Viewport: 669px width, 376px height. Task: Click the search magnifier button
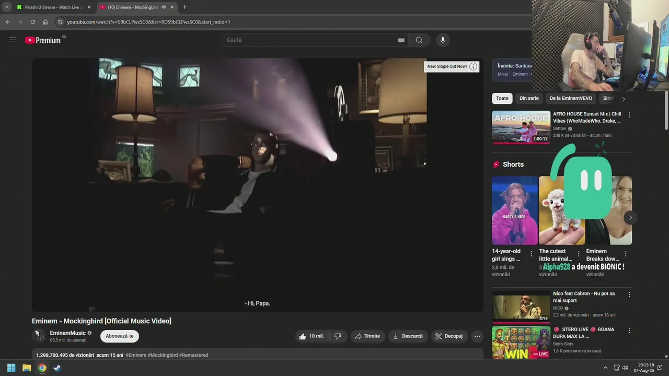(419, 40)
